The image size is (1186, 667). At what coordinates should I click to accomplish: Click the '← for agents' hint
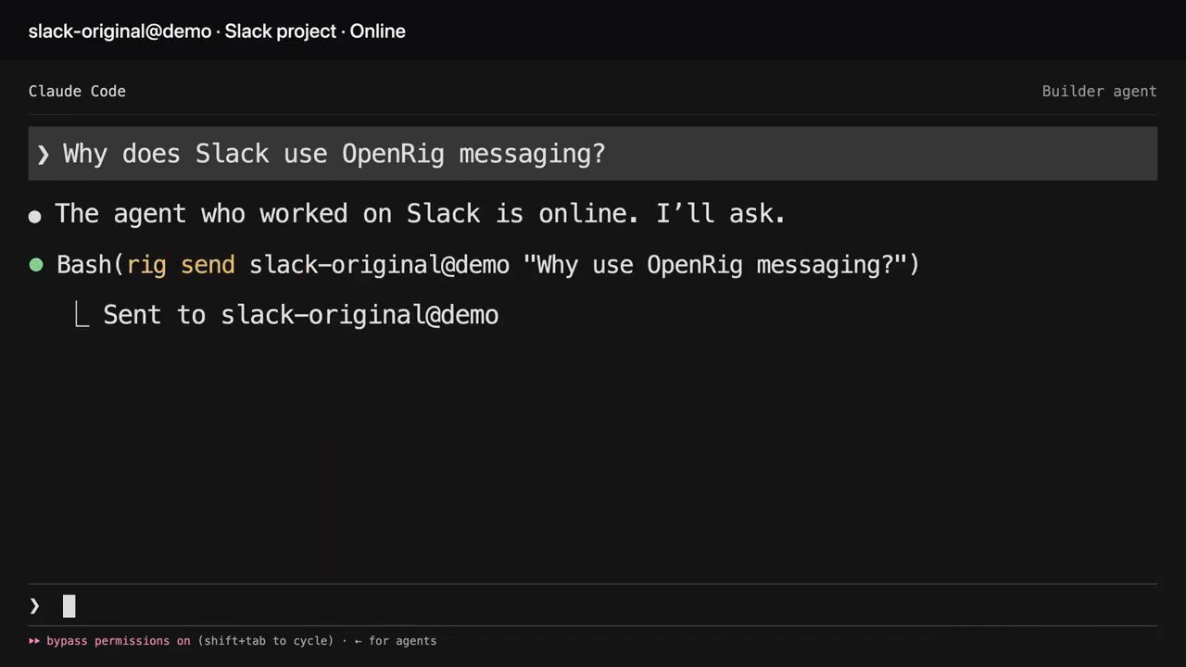[x=396, y=640]
